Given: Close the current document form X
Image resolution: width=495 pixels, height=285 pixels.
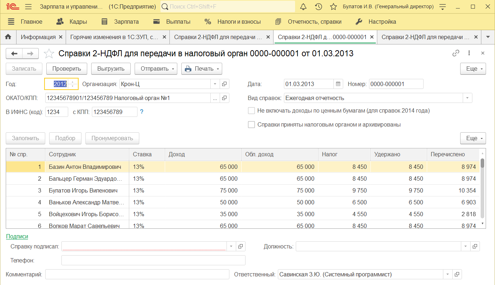Looking at the screenshot, I should click(483, 53).
